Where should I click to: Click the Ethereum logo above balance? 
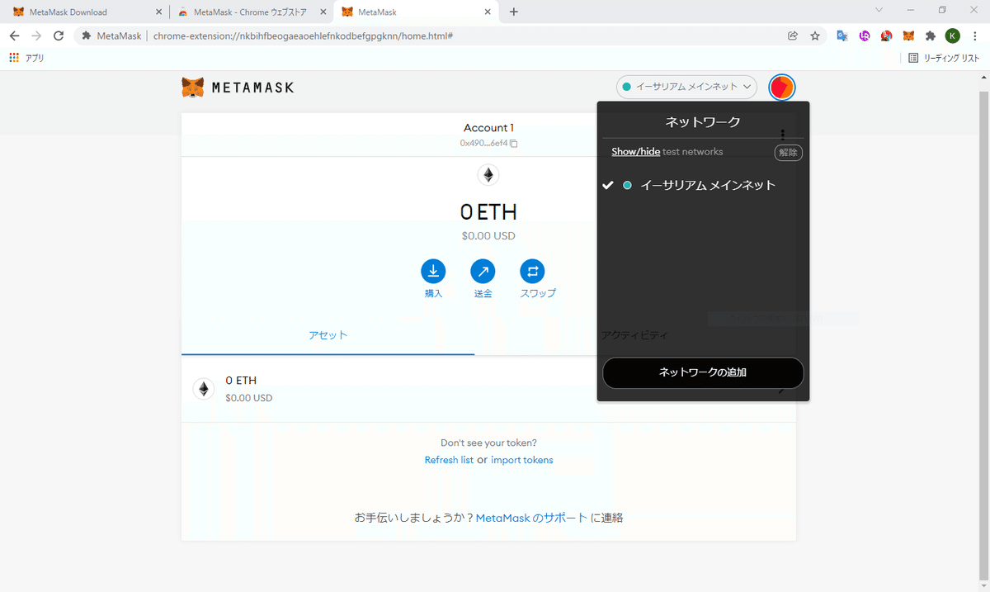(x=488, y=175)
